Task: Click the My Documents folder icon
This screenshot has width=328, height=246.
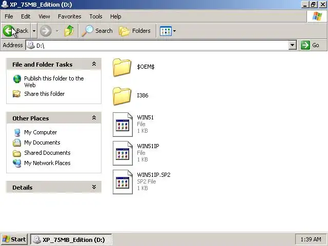Action: point(17,142)
